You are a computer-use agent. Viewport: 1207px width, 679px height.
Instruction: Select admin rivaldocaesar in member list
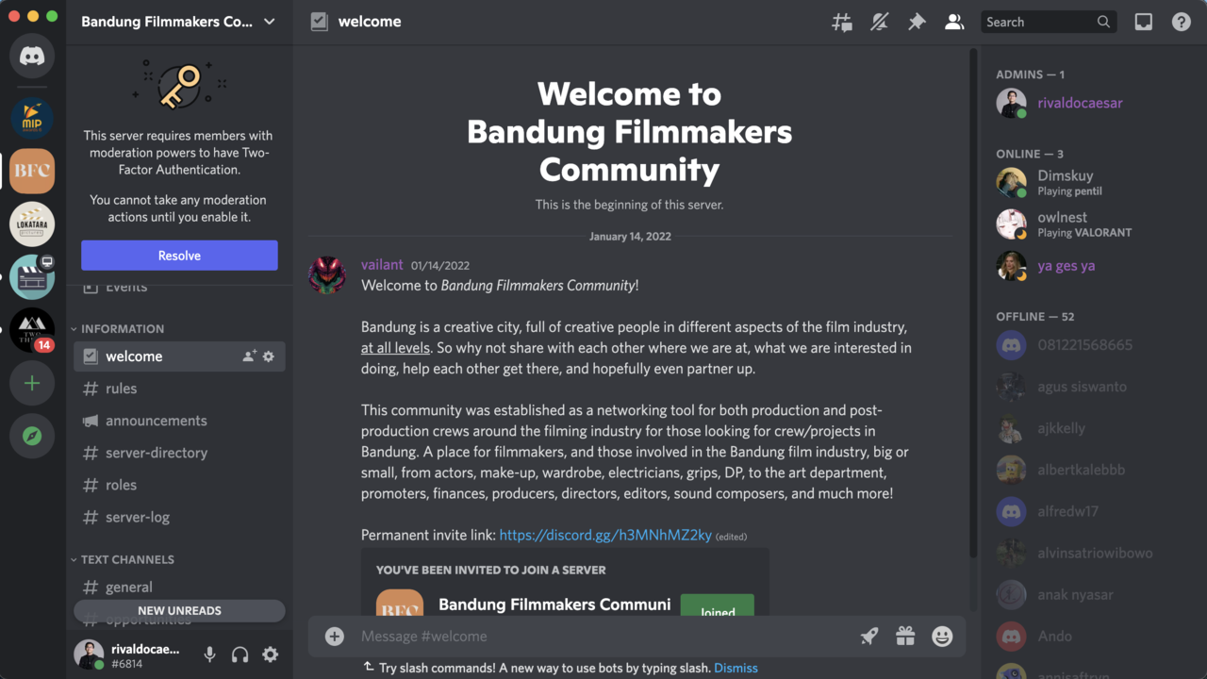tap(1091, 104)
